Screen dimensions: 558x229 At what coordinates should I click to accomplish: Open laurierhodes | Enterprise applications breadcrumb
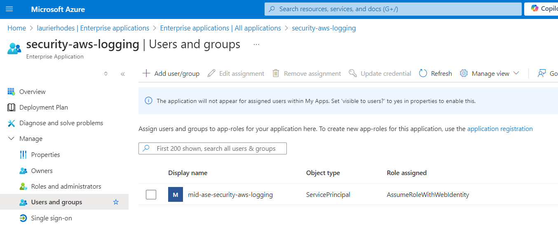click(93, 28)
